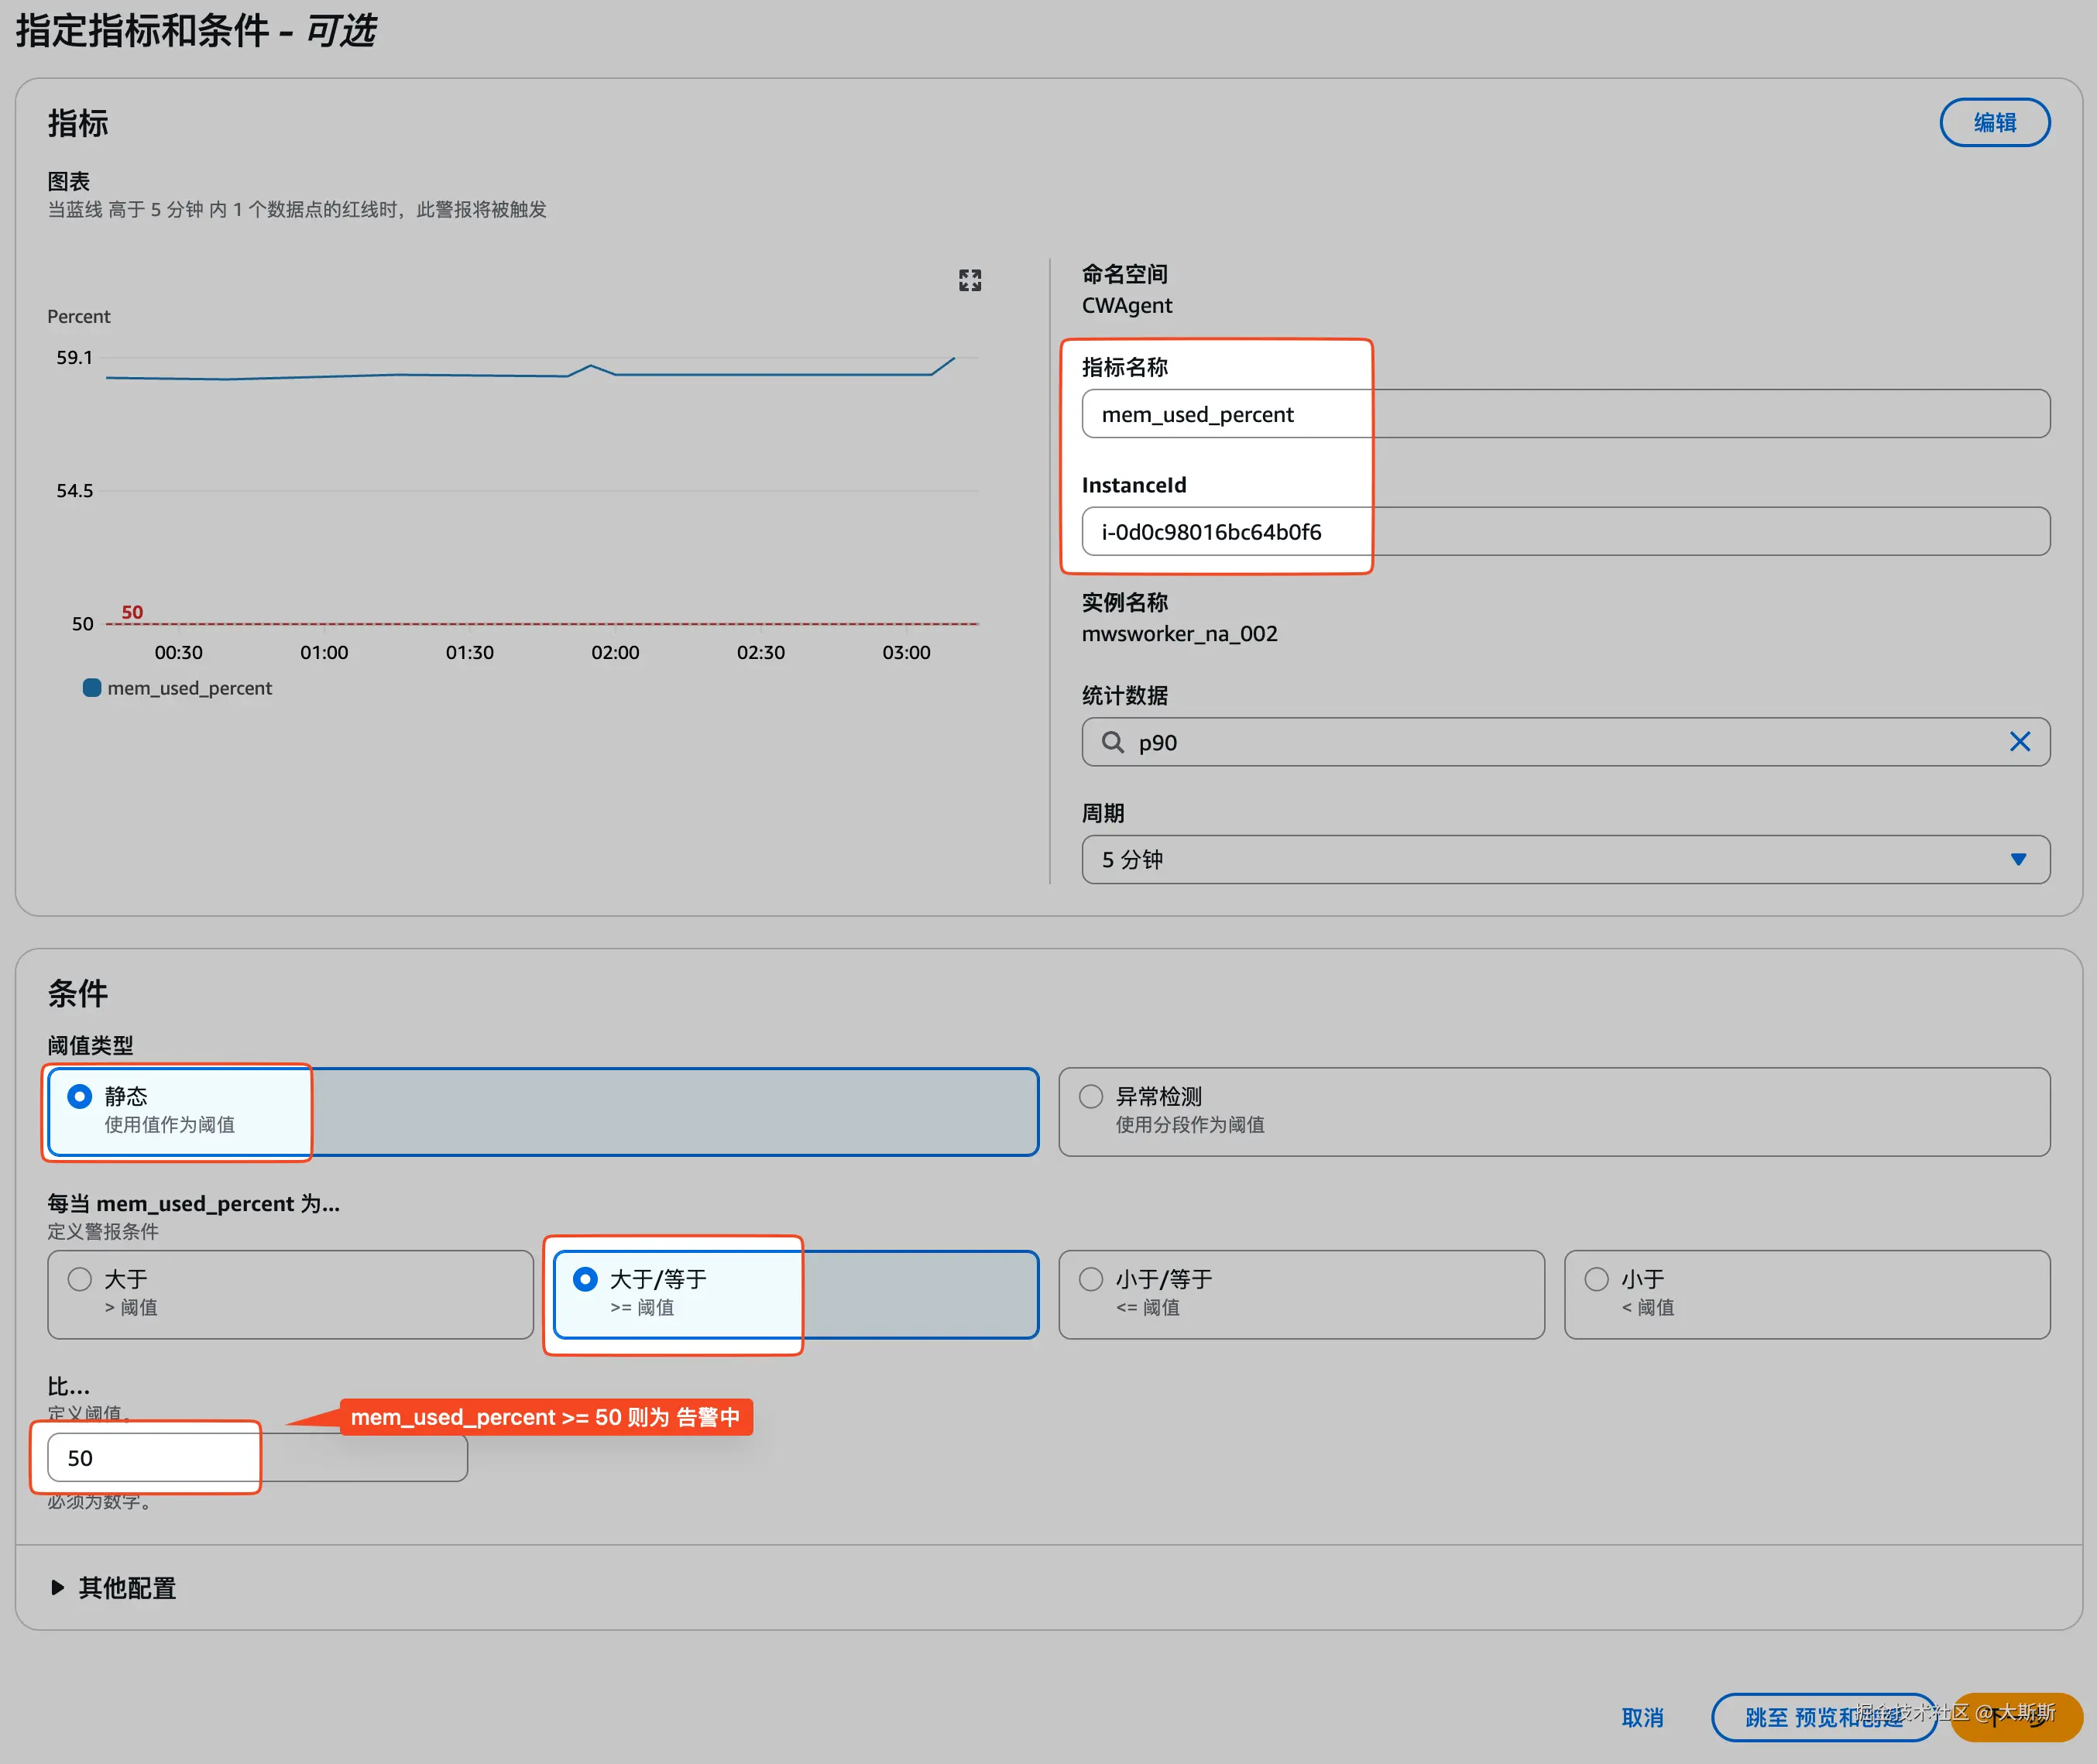Choose the 大于 condition option

(x=80, y=1280)
